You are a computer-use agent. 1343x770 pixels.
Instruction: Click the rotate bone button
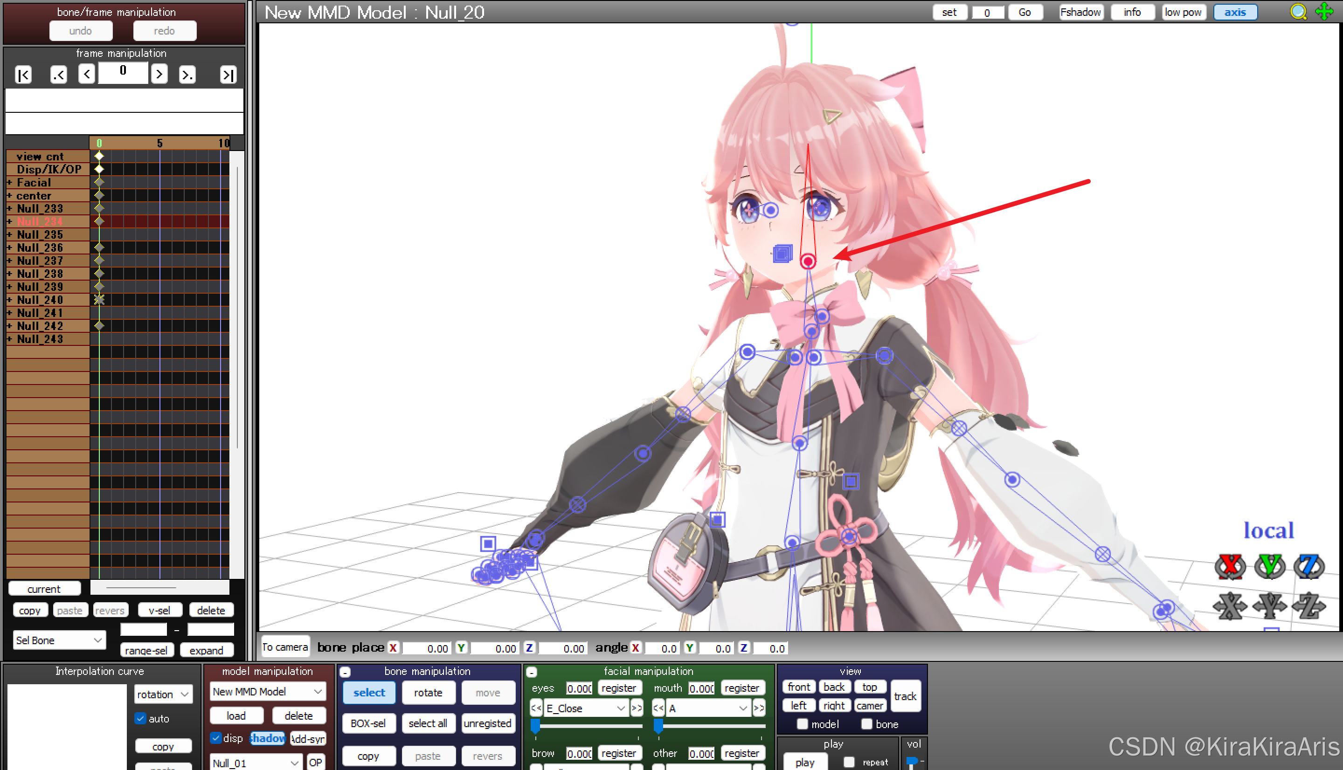[428, 692]
